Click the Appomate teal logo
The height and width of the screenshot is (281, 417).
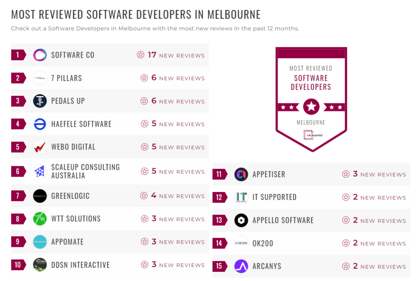click(40, 242)
